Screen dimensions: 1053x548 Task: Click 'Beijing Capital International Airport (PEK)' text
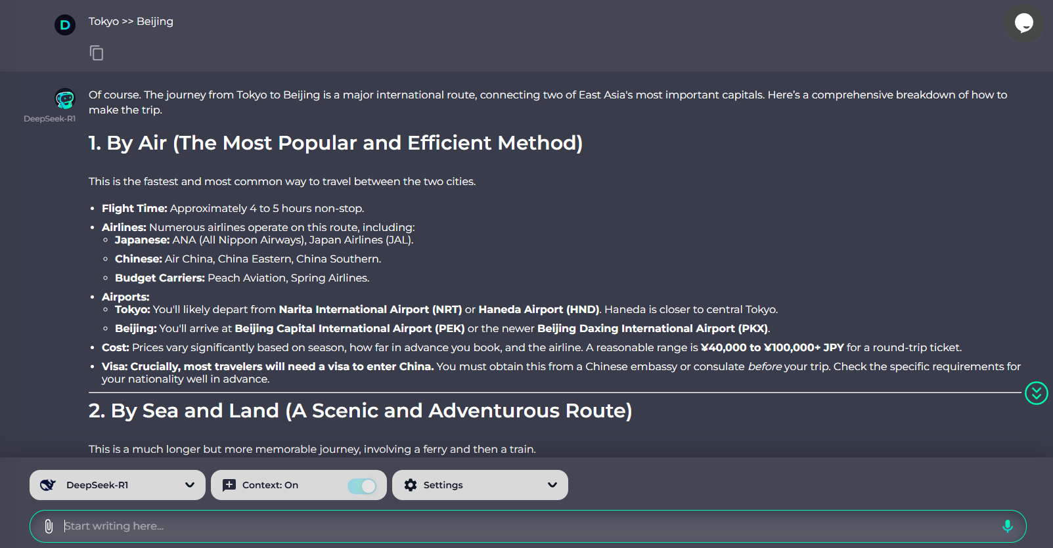pos(349,329)
